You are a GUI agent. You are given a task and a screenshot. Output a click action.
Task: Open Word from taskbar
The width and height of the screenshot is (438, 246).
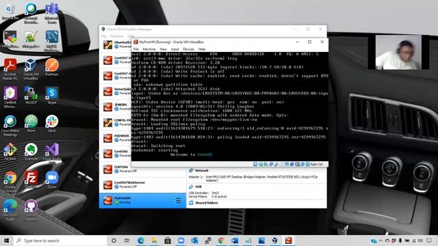pyautogui.click(x=235, y=241)
